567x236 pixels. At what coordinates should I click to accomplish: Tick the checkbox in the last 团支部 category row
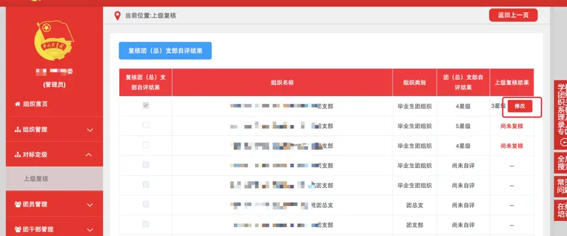coord(146,224)
